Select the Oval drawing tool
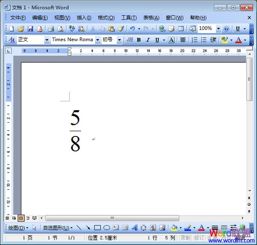 pos(107,228)
